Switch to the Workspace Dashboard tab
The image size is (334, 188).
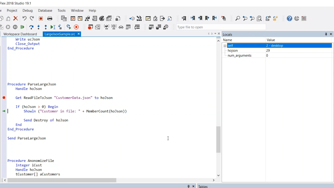(x=20, y=34)
